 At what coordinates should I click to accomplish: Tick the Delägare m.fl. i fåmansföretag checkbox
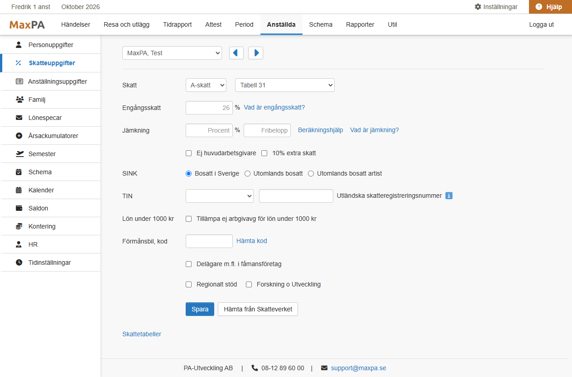coord(189,264)
